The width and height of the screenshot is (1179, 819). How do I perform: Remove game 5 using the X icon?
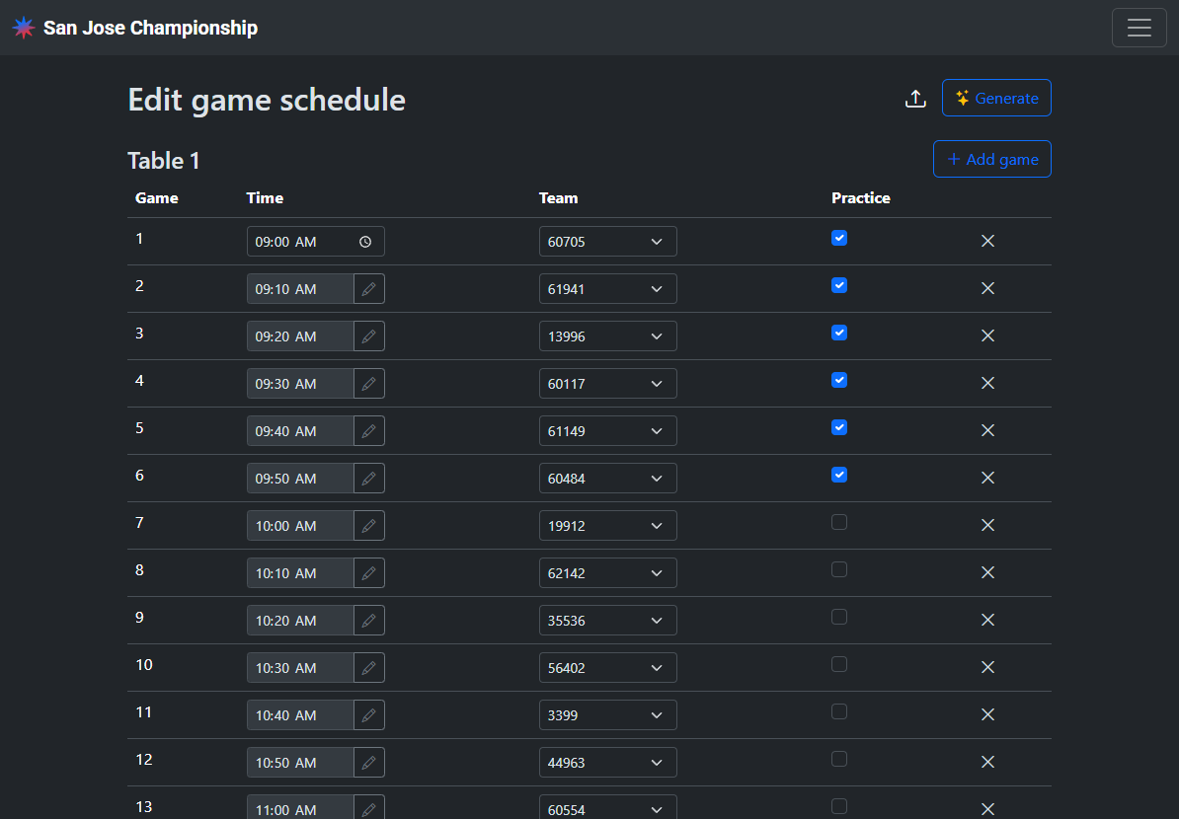(x=987, y=430)
